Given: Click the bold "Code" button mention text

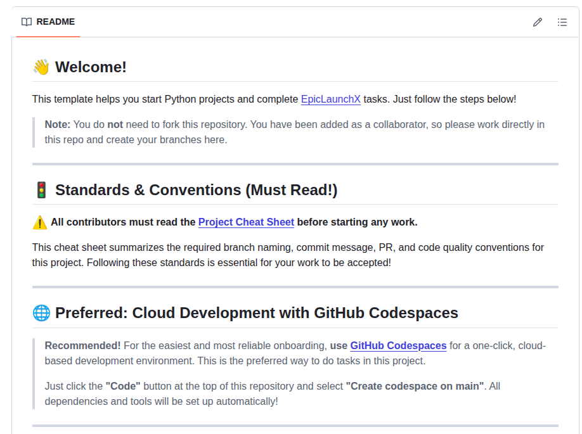Looking at the screenshot, I should point(123,386).
